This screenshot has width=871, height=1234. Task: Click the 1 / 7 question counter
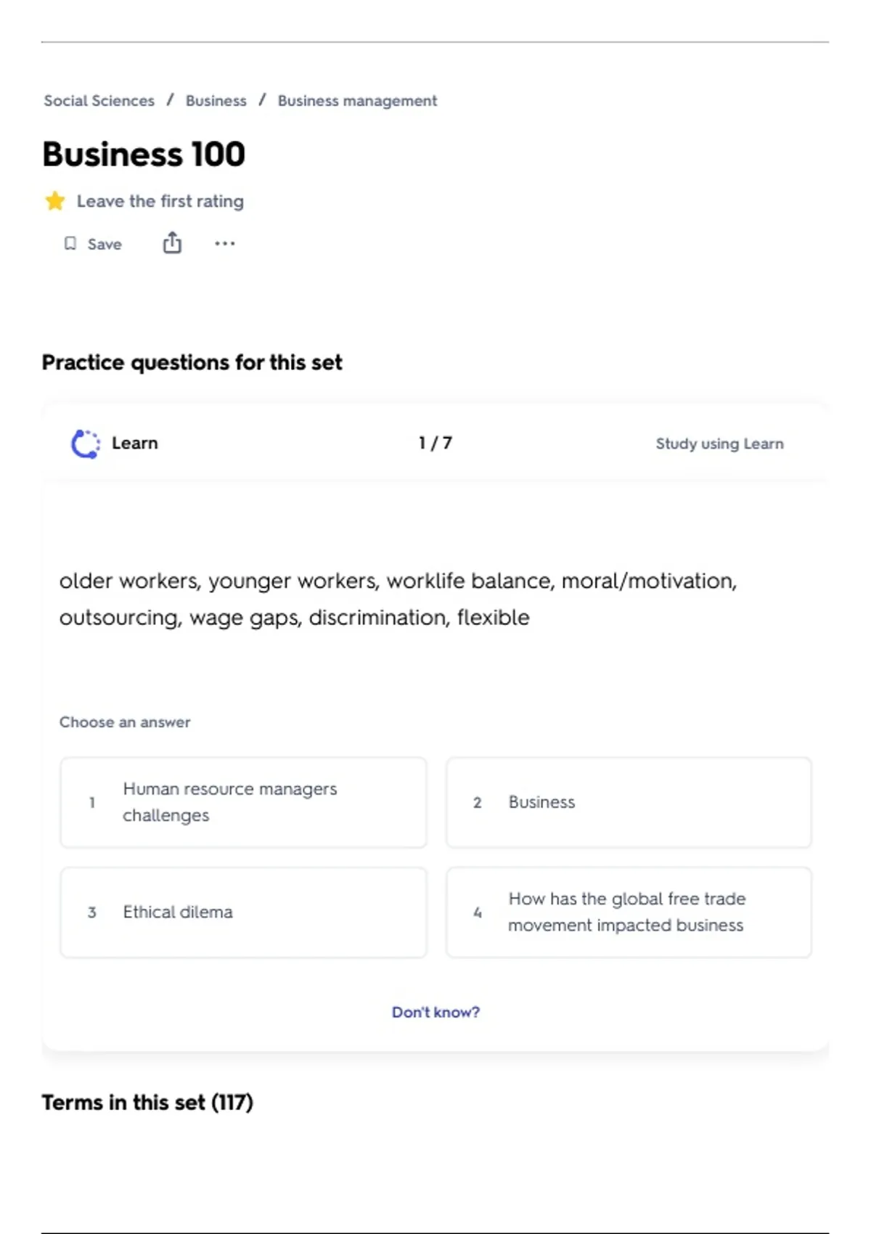coord(435,444)
